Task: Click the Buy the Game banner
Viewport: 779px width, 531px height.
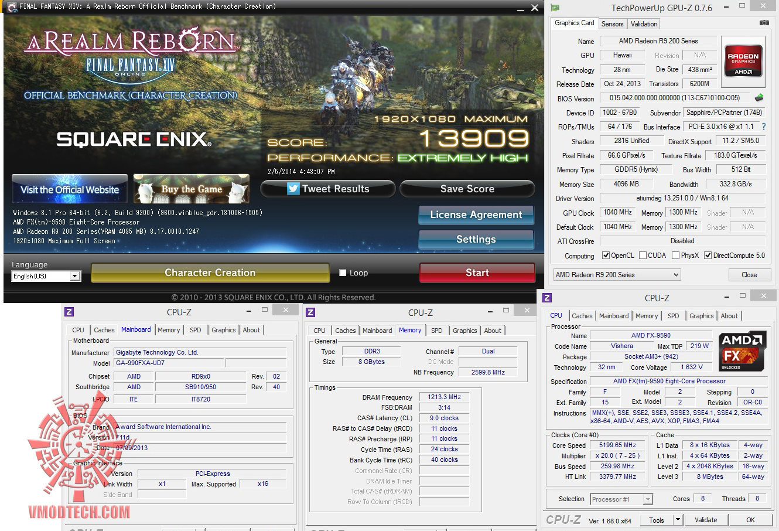Action: click(192, 189)
